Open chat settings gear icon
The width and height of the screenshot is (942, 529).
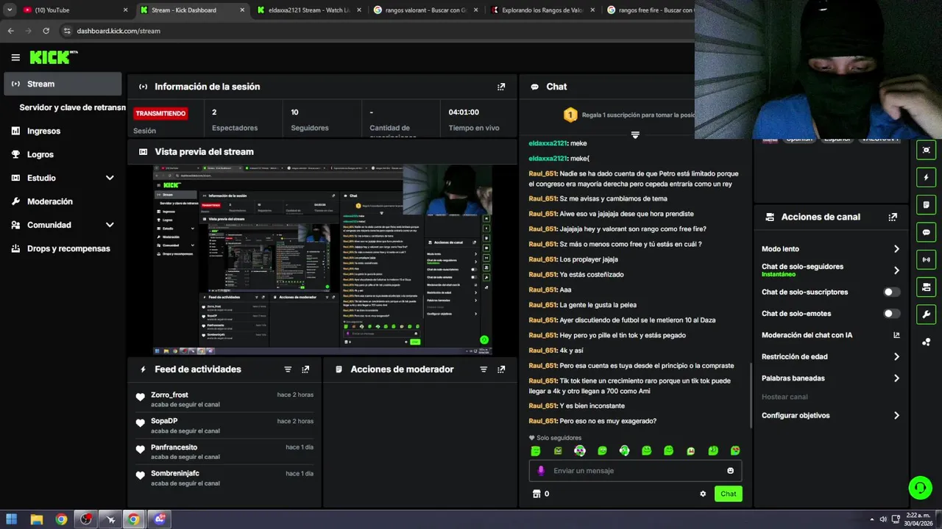point(703,494)
